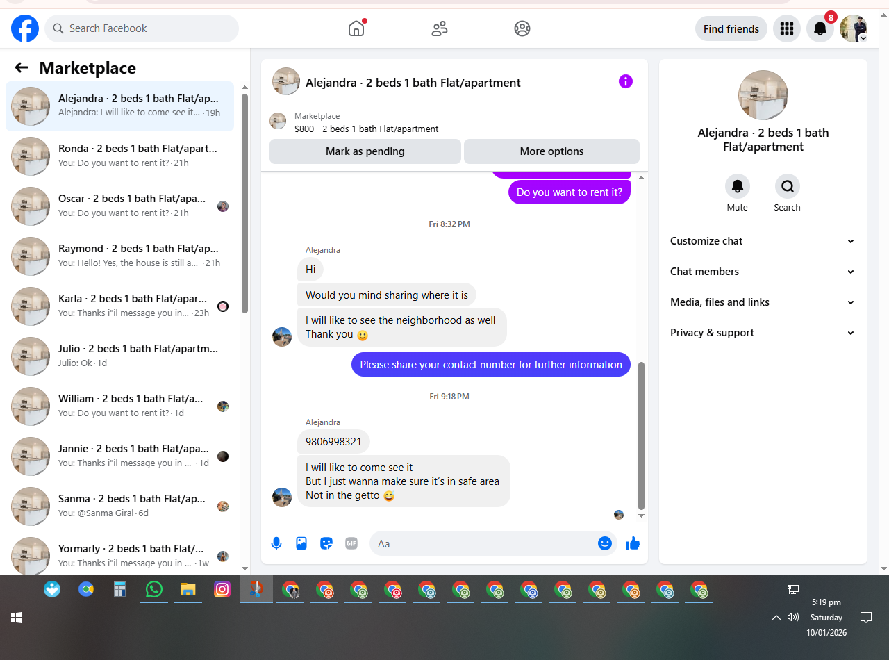Viewport: 889px width, 660px height.
Task: Choose a sticker icon
Action: (x=326, y=543)
